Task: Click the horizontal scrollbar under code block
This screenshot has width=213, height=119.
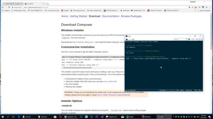Action: click(x=78, y=68)
